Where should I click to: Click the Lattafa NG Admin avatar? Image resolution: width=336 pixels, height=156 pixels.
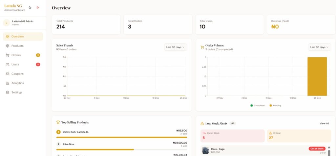coord(7,23)
